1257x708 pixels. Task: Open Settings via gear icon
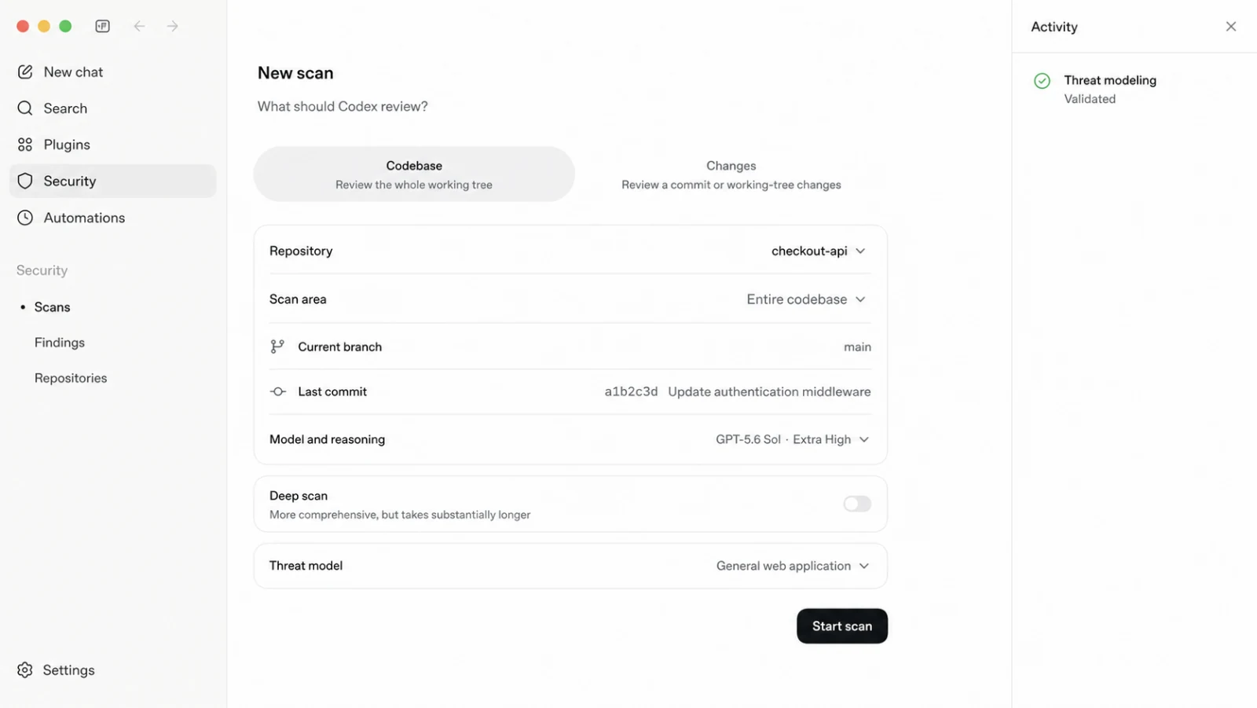(25, 669)
